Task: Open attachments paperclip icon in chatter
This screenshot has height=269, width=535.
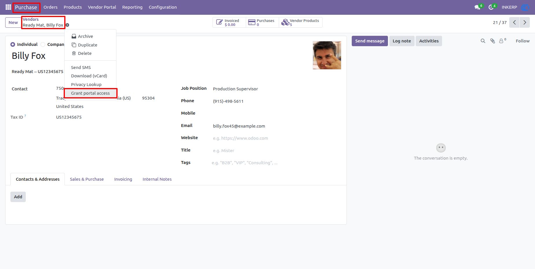Action: tap(492, 41)
